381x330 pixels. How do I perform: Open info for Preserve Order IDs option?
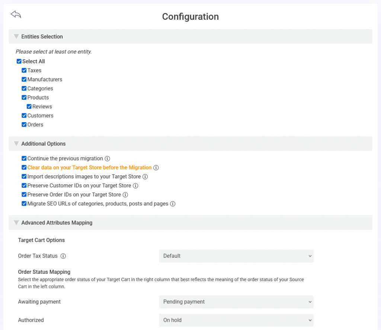(125, 194)
